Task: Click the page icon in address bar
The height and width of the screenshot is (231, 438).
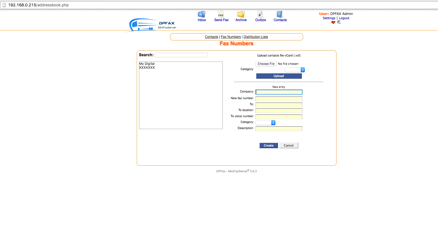Action: tap(4, 5)
